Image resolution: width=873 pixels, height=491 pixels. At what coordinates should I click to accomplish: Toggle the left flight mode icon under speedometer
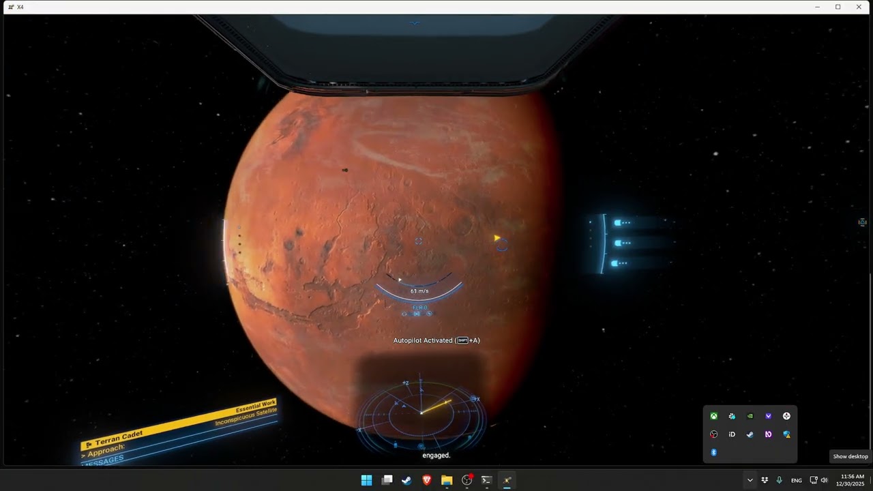404,314
